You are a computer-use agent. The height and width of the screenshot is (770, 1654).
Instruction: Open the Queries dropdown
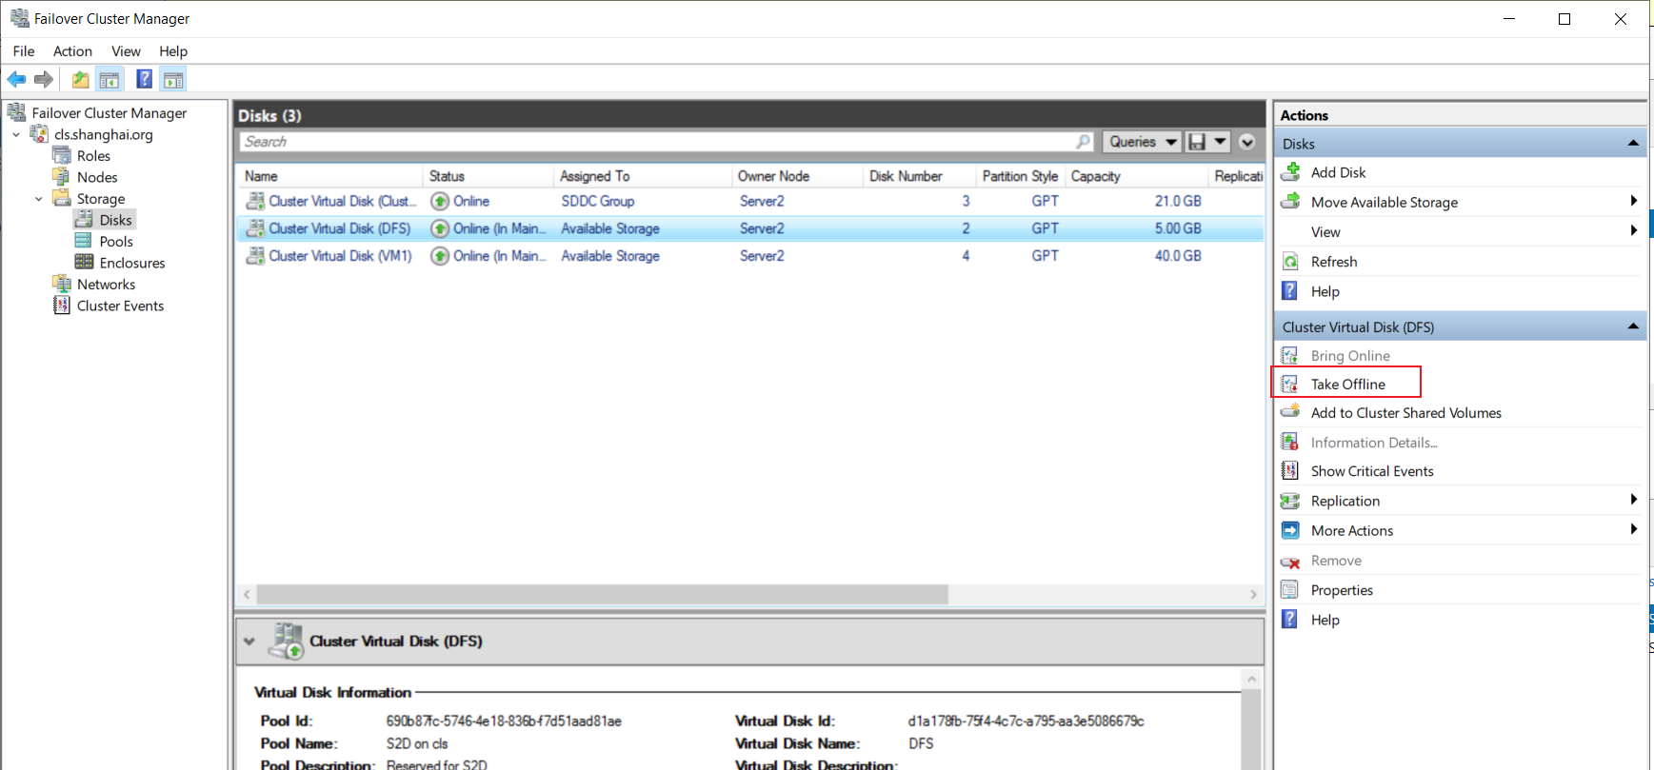(x=1143, y=142)
